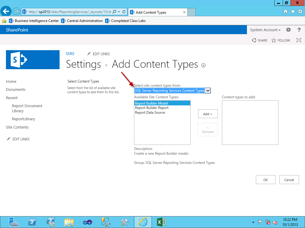The height and width of the screenshot is (228, 305).
Task: Click EDIT LINKS in top navigation
Action: [x=98, y=54]
